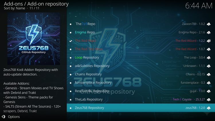The height and width of the screenshot is (121, 215).
Task: Click cloud icon beside zeus768 1.2.0
Action: (209, 108)
